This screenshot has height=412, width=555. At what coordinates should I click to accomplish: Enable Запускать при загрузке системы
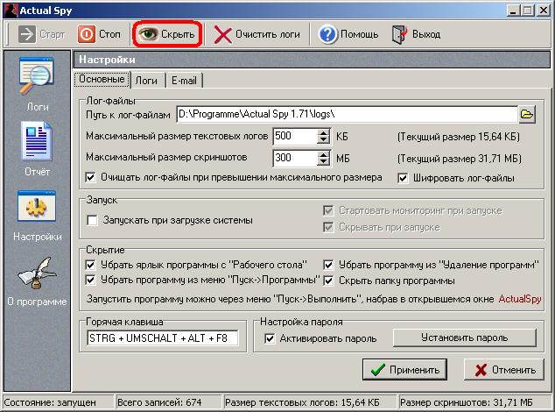[x=93, y=220]
